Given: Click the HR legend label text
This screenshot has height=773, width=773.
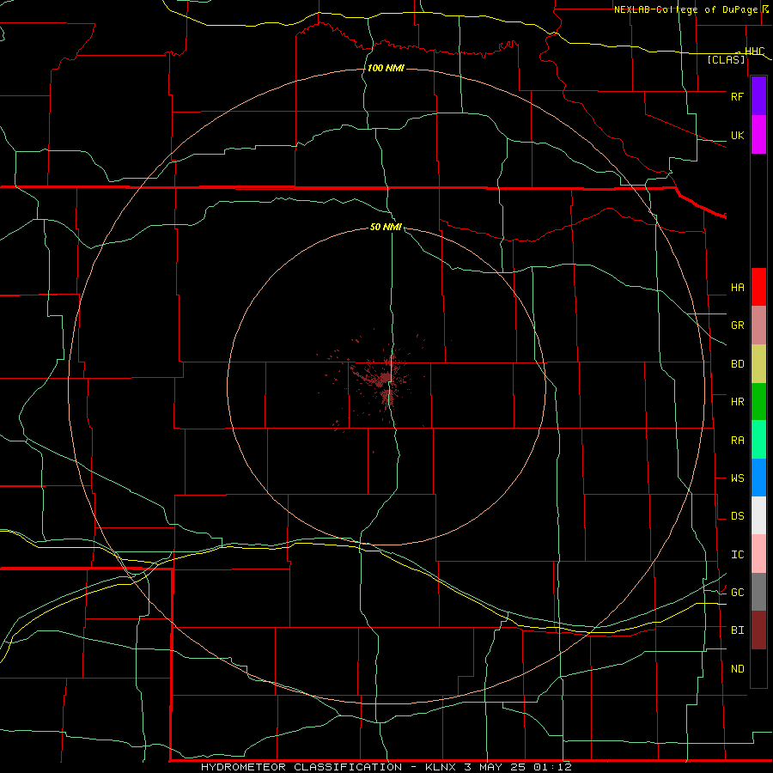Looking at the screenshot, I should click(737, 402).
